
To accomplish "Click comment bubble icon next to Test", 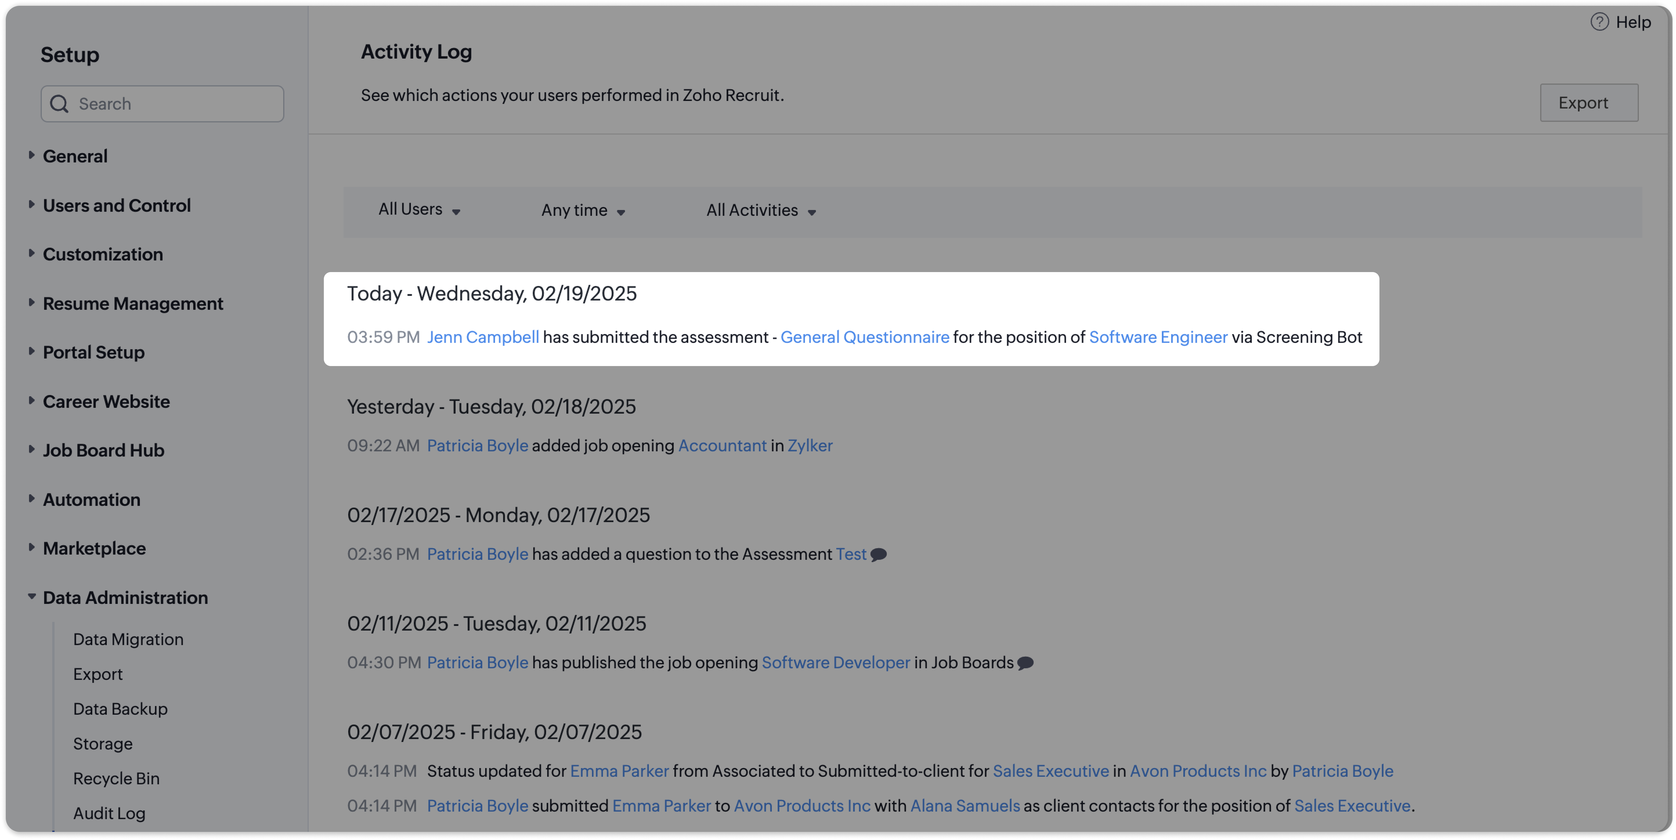I will point(878,555).
